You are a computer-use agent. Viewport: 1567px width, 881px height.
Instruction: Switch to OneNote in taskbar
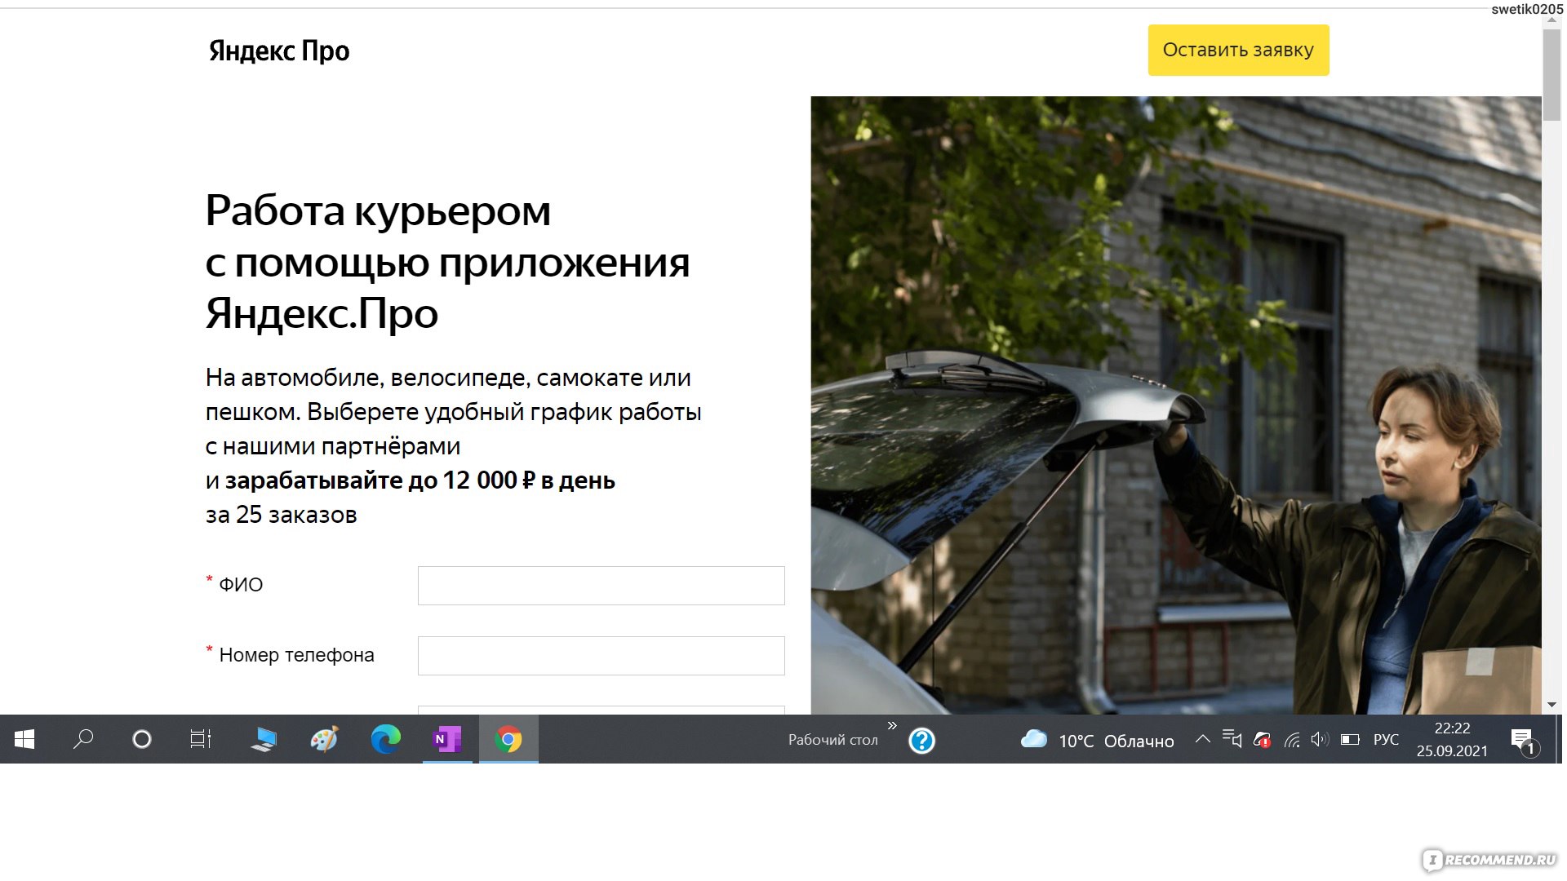pyautogui.click(x=447, y=740)
